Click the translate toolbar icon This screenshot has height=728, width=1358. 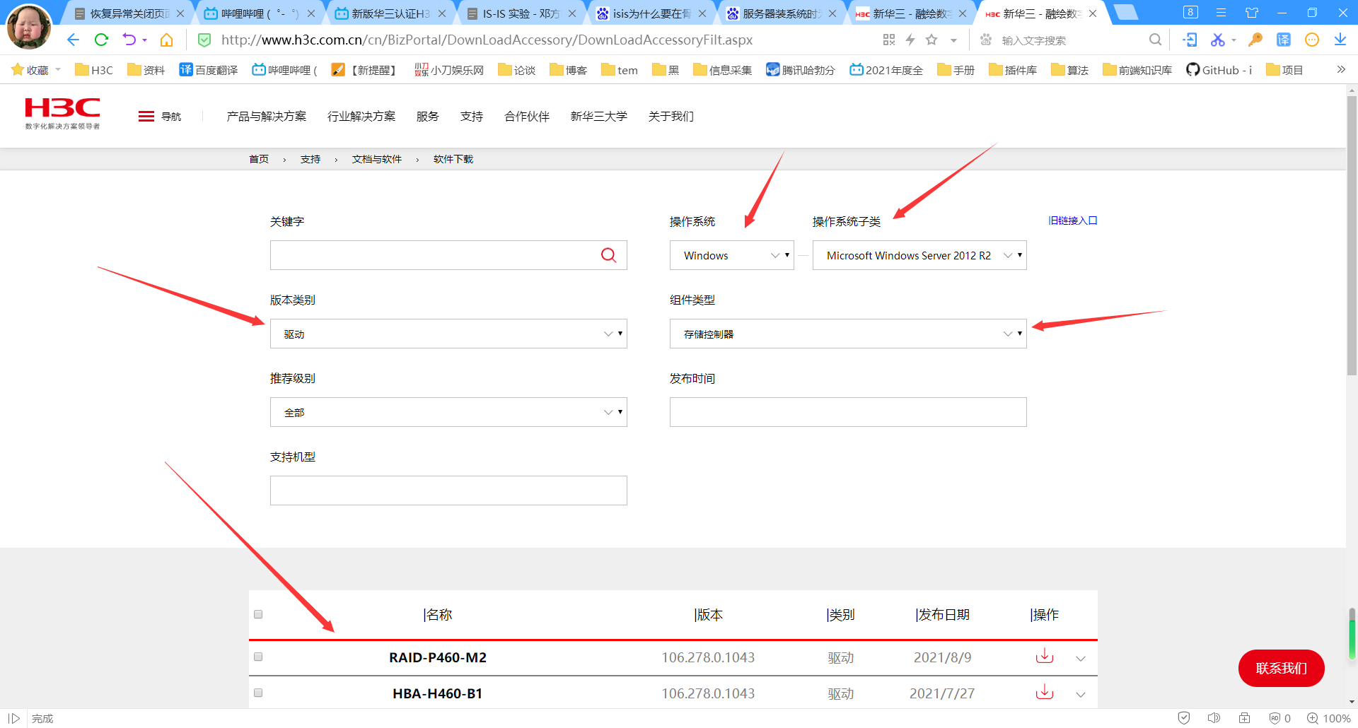click(x=1284, y=40)
